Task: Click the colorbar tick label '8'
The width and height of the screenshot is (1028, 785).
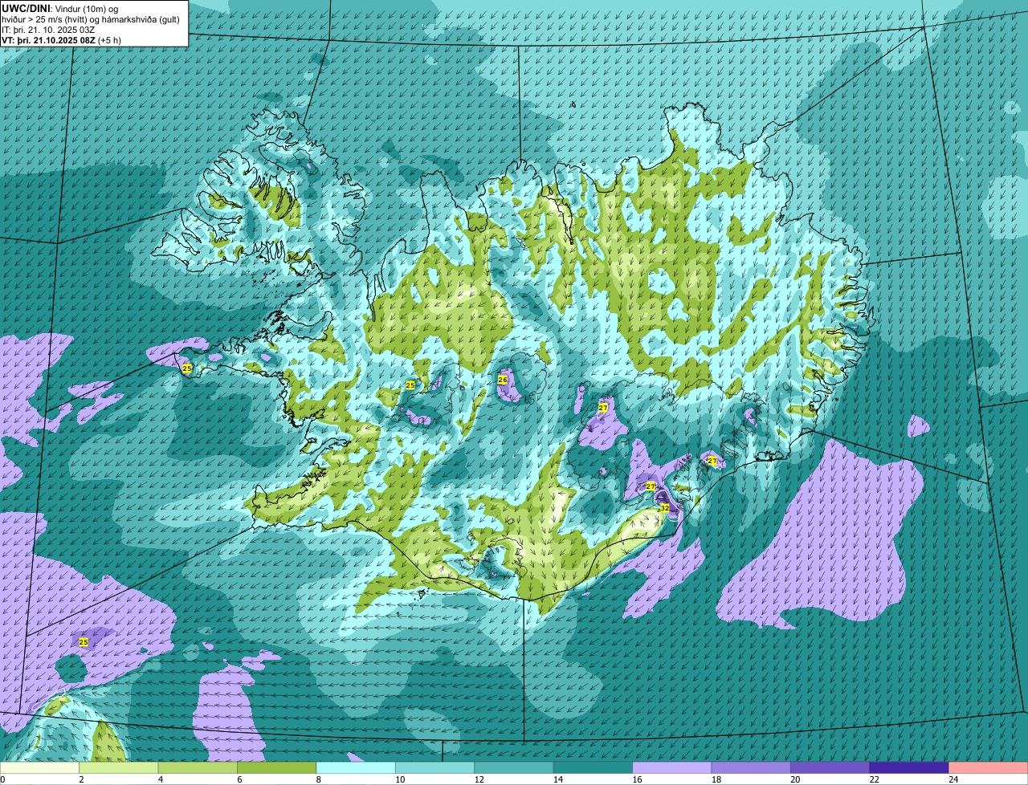Action: (318, 779)
